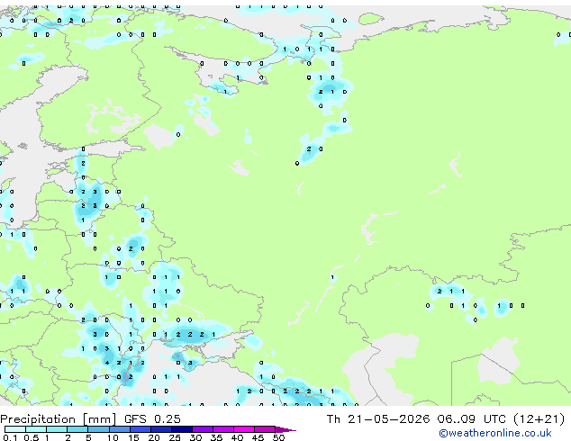Click the '06..09 UTC' time text

click(x=472, y=419)
